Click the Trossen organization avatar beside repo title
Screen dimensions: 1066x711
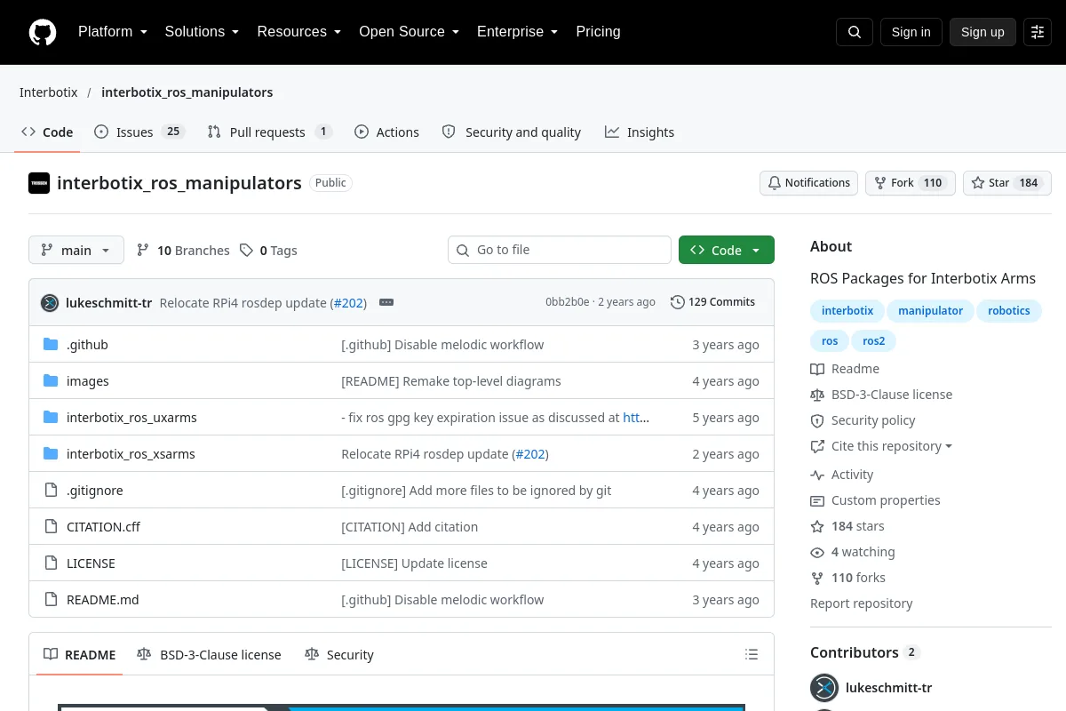[39, 183]
